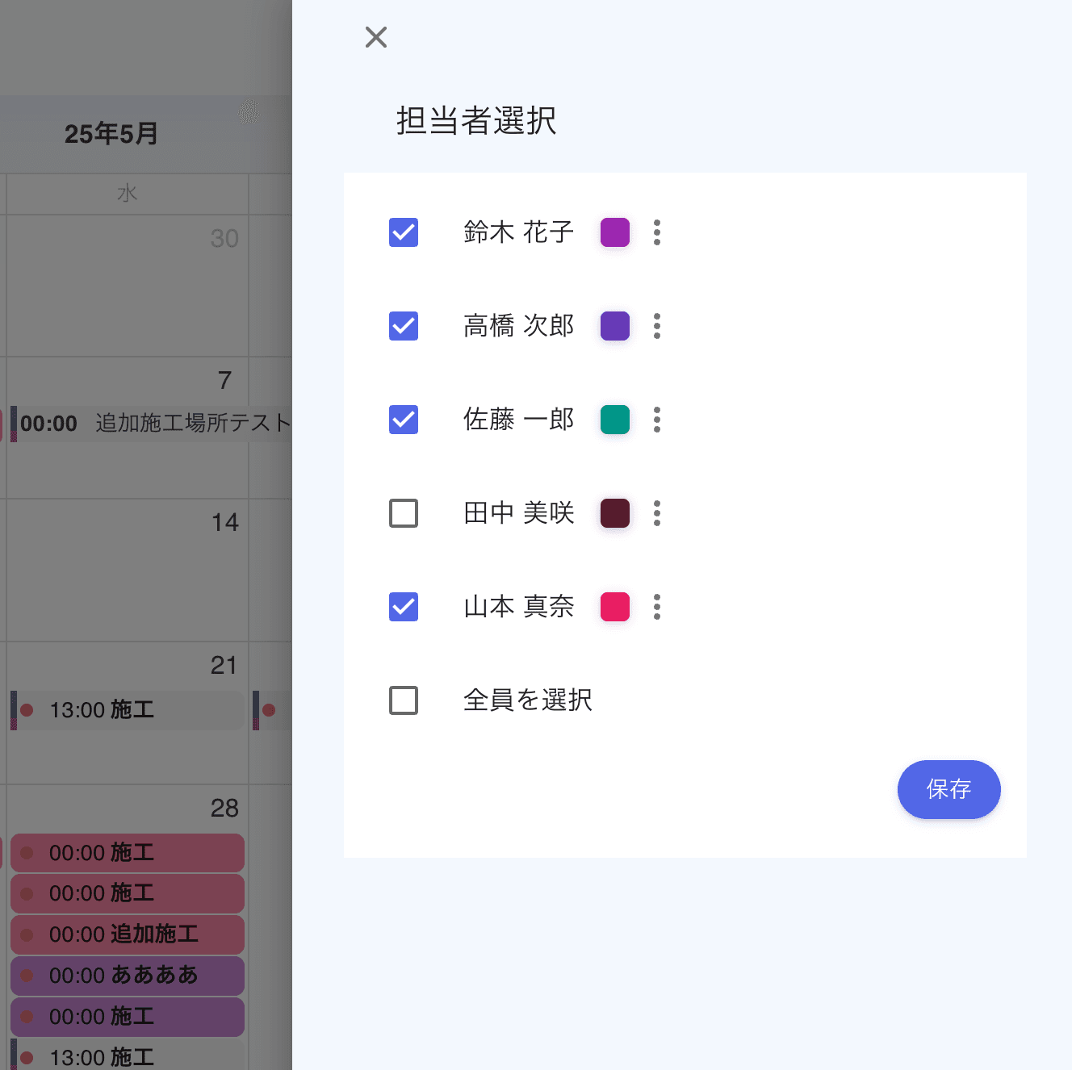
Task: Uncheck 鈴木 花子
Action: (x=403, y=232)
